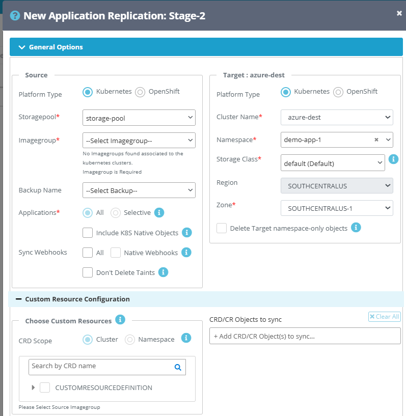406x416 pixels.
Task: Check Native Webhooks checkbox
Action: click(116, 253)
